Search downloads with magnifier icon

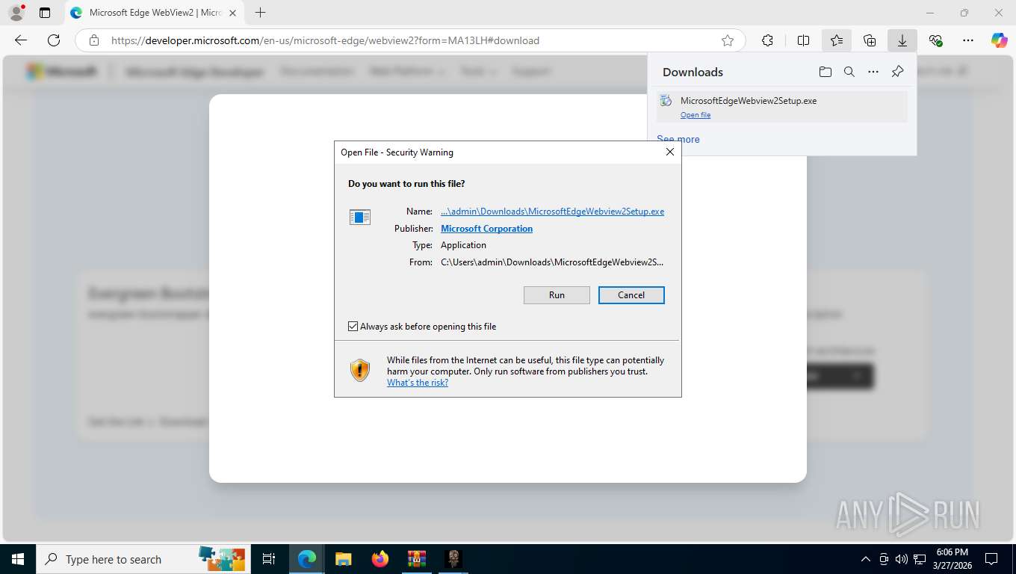click(849, 72)
